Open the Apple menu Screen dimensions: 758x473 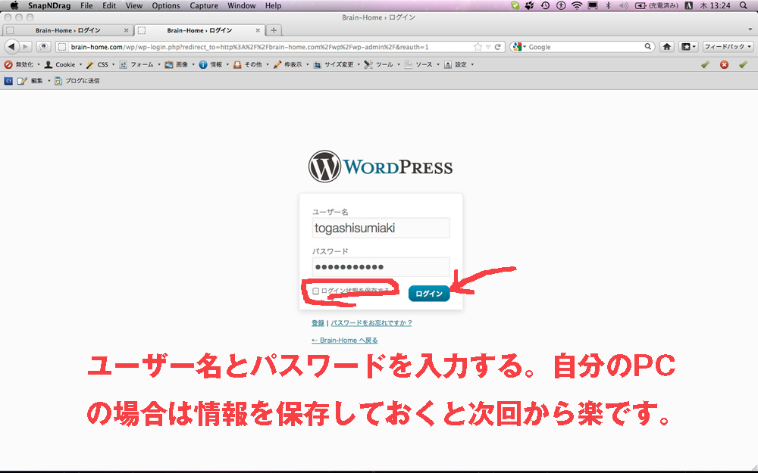click(14, 6)
